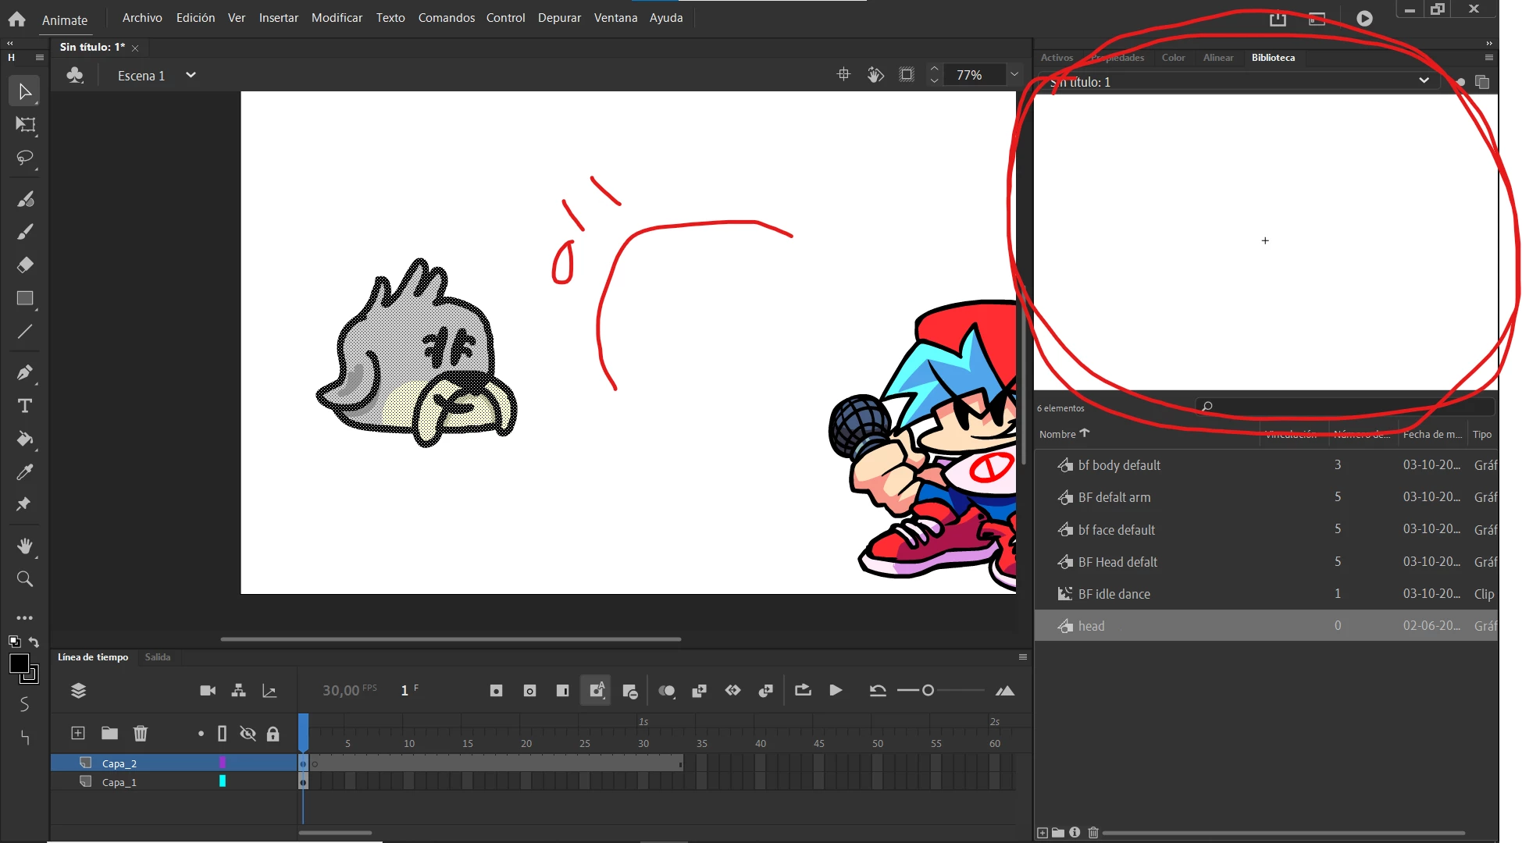1522x843 pixels.
Task: Toggle lock all layers padlock icon
Action: pyautogui.click(x=273, y=734)
